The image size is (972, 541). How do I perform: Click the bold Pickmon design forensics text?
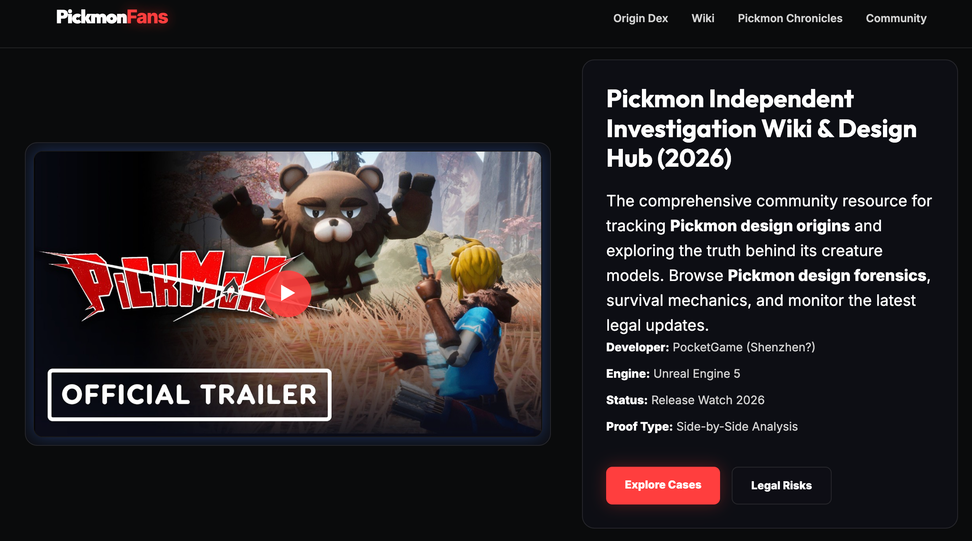[x=827, y=276]
